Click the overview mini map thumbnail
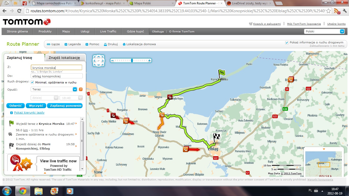This screenshot has width=349, height=196. pos(324,164)
